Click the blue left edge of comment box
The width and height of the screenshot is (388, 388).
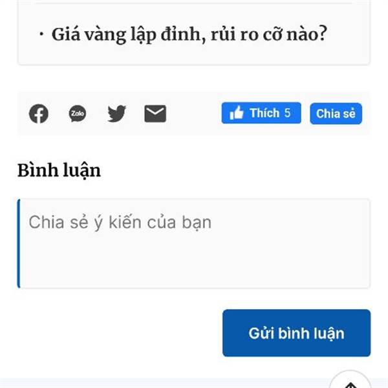click(19, 244)
